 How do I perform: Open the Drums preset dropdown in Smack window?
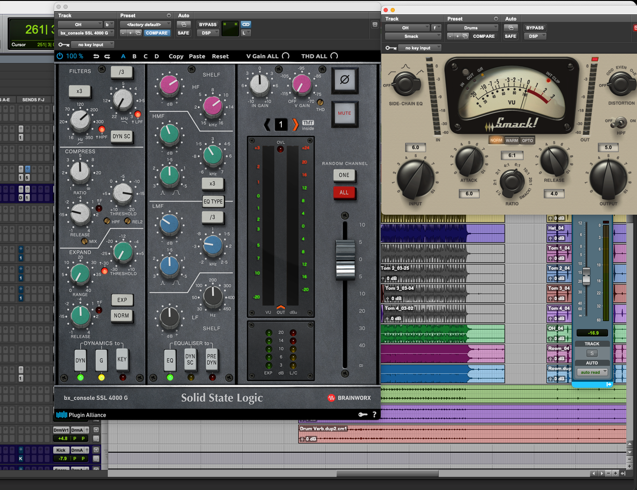[x=473, y=28]
